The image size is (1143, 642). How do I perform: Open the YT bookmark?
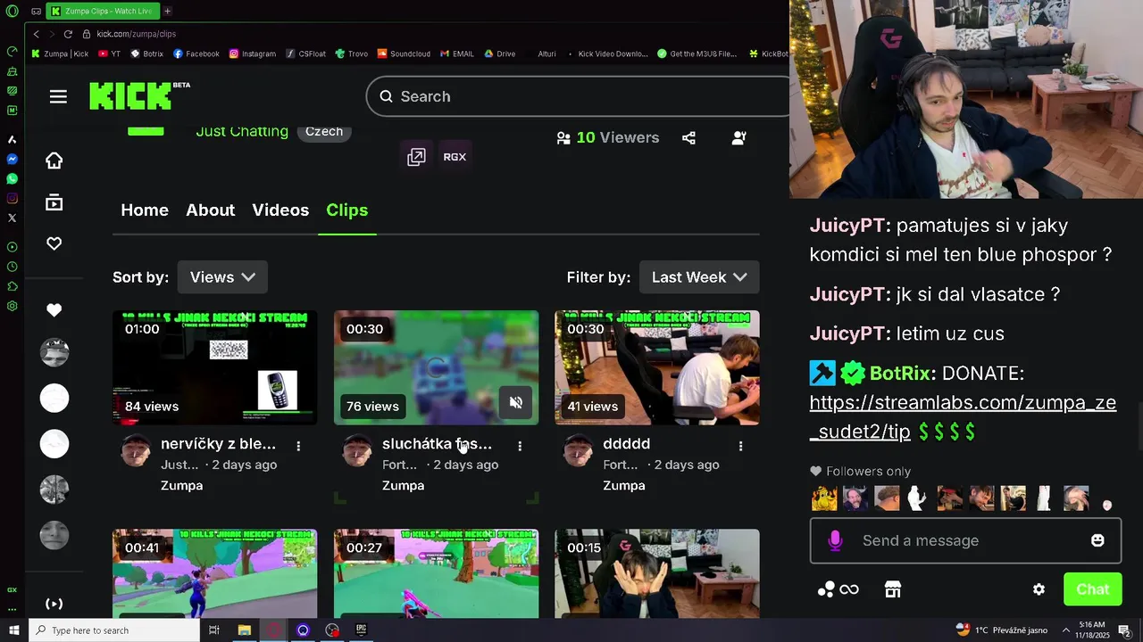tap(110, 53)
